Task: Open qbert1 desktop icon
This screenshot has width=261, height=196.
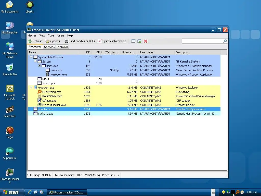Action: tap(30, 7)
